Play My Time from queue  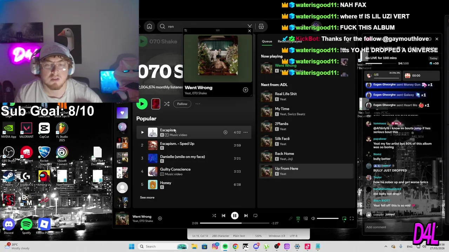tap(306, 111)
